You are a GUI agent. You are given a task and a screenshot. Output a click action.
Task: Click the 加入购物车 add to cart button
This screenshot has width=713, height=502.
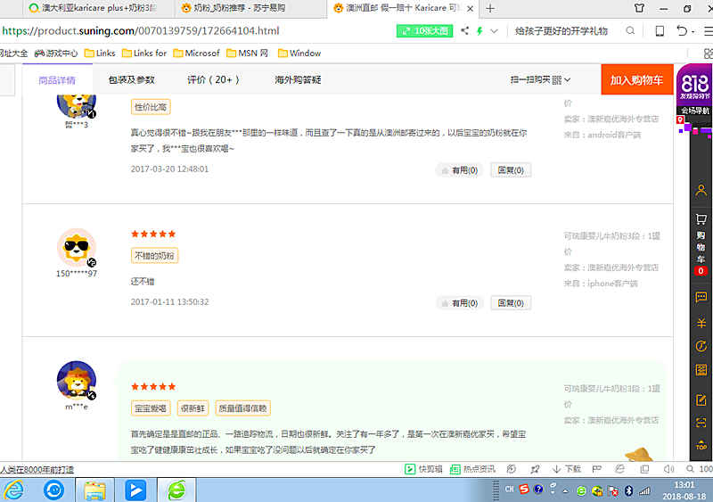click(x=636, y=80)
